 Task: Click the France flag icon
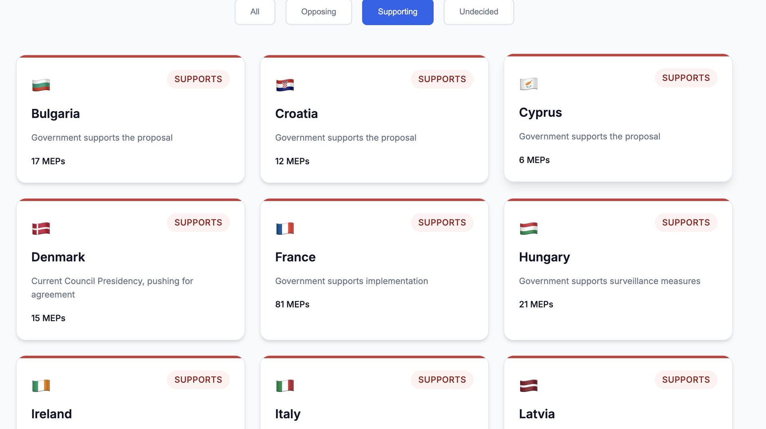(285, 229)
